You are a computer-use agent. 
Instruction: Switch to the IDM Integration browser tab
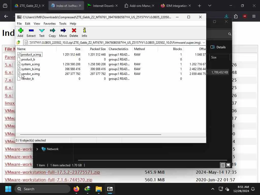pyautogui.click(x=175, y=6)
